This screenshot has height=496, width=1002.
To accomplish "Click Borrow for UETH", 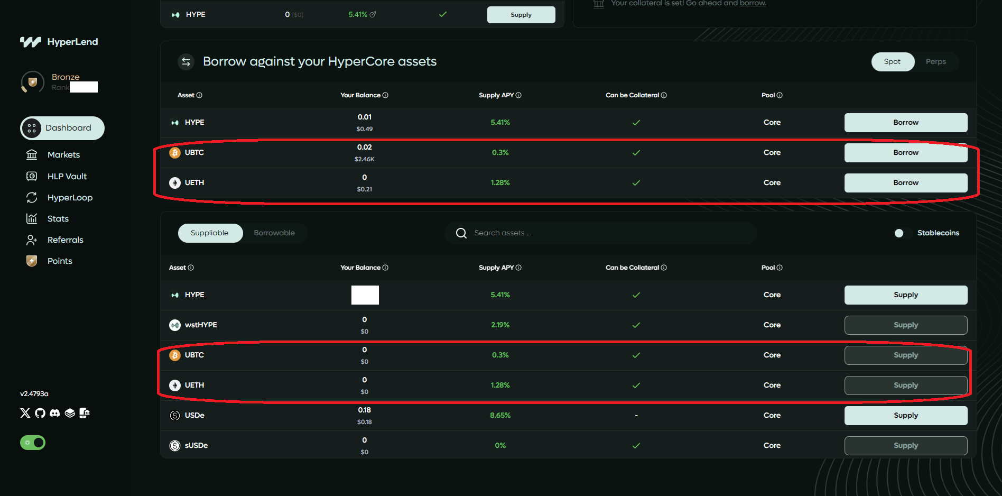I will click(x=906, y=183).
